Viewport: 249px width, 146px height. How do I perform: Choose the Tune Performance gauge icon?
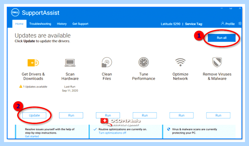143,62
